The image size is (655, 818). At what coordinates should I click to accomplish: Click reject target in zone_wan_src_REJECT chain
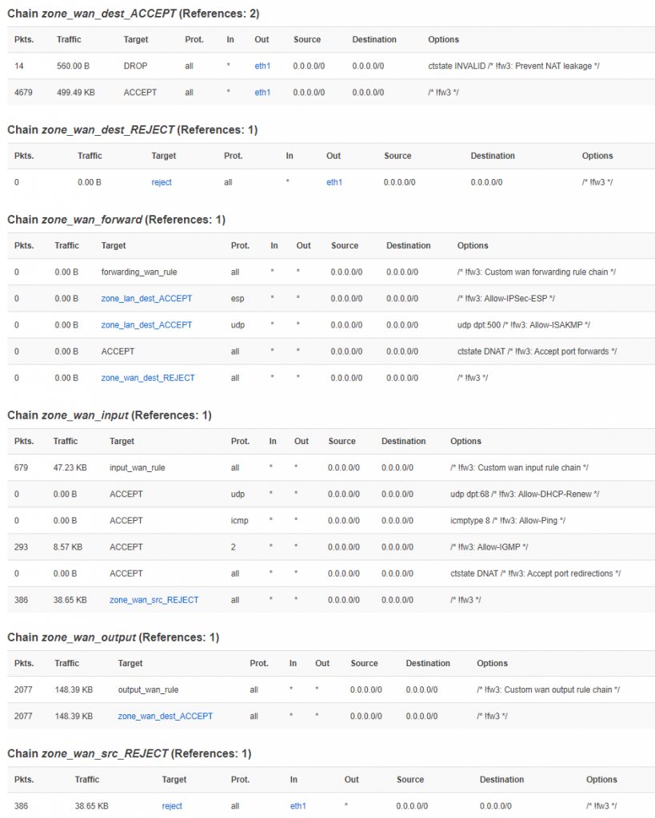172,806
